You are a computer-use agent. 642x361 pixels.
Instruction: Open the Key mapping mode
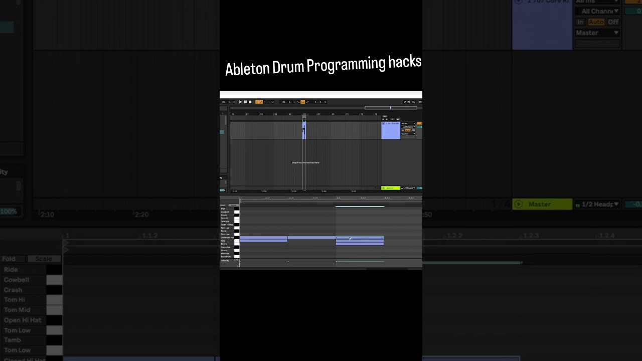click(413, 102)
